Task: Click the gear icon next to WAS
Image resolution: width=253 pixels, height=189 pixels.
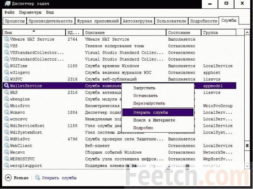Action: 7,92
